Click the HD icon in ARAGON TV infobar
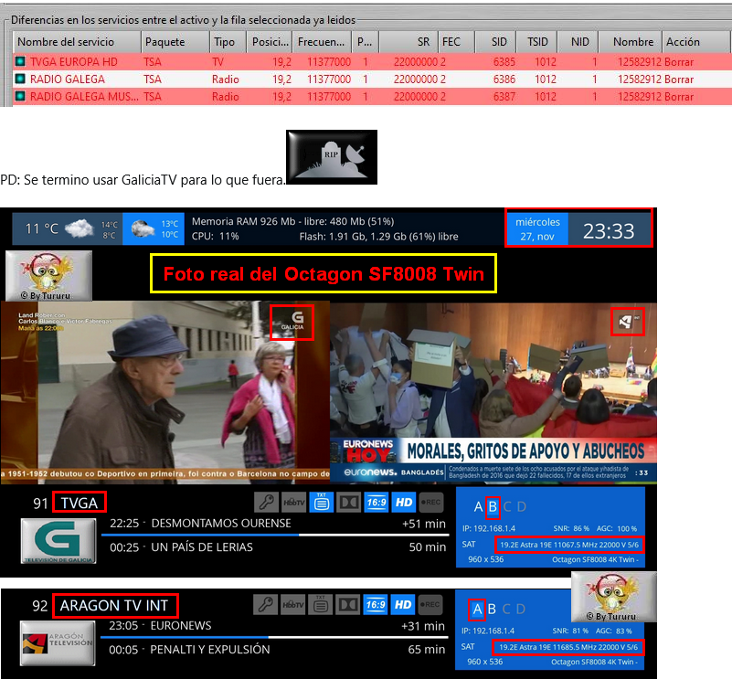Screen dimensions: 732x679 tap(403, 605)
